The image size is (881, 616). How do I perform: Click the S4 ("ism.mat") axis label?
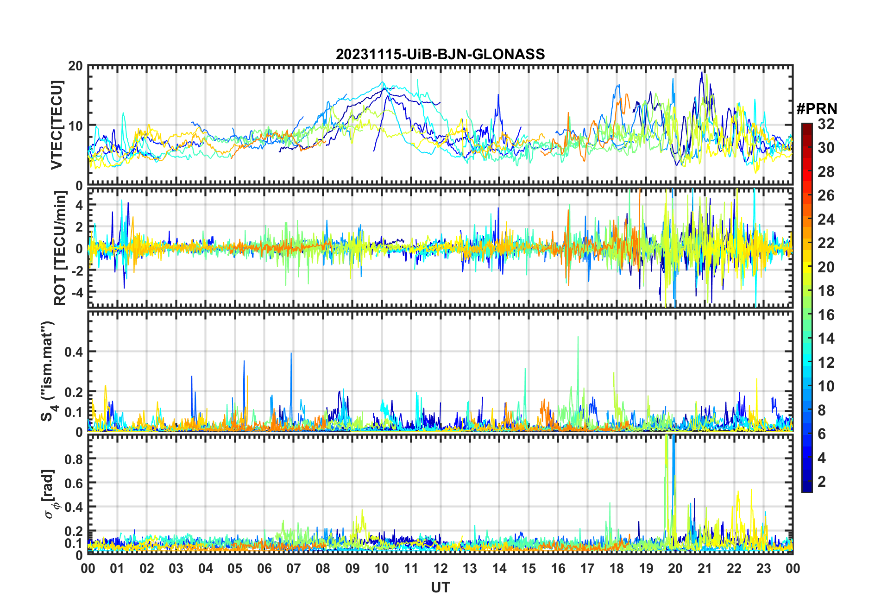tap(48, 371)
